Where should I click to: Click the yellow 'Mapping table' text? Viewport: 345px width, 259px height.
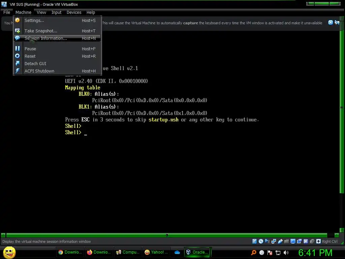point(83,88)
